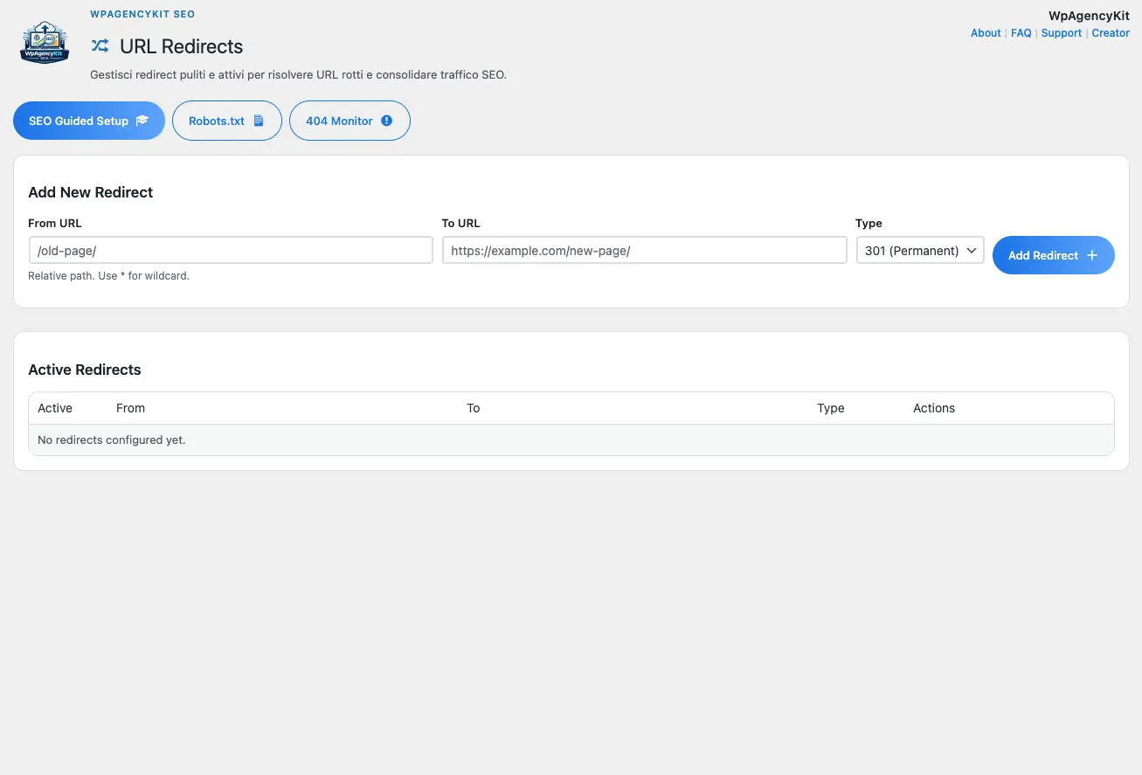Focus the From URL input field
The image size is (1142, 775).
(231, 250)
